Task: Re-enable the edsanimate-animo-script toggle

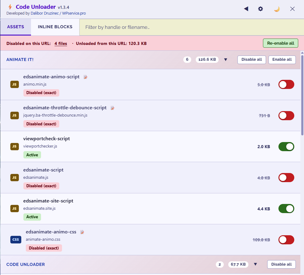Action: click(x=286, y=84)
